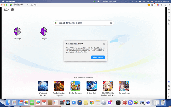The height and width of the screenshot is (107, 171).
Task: Open Google Chrome from the dock
Action: 92,102
